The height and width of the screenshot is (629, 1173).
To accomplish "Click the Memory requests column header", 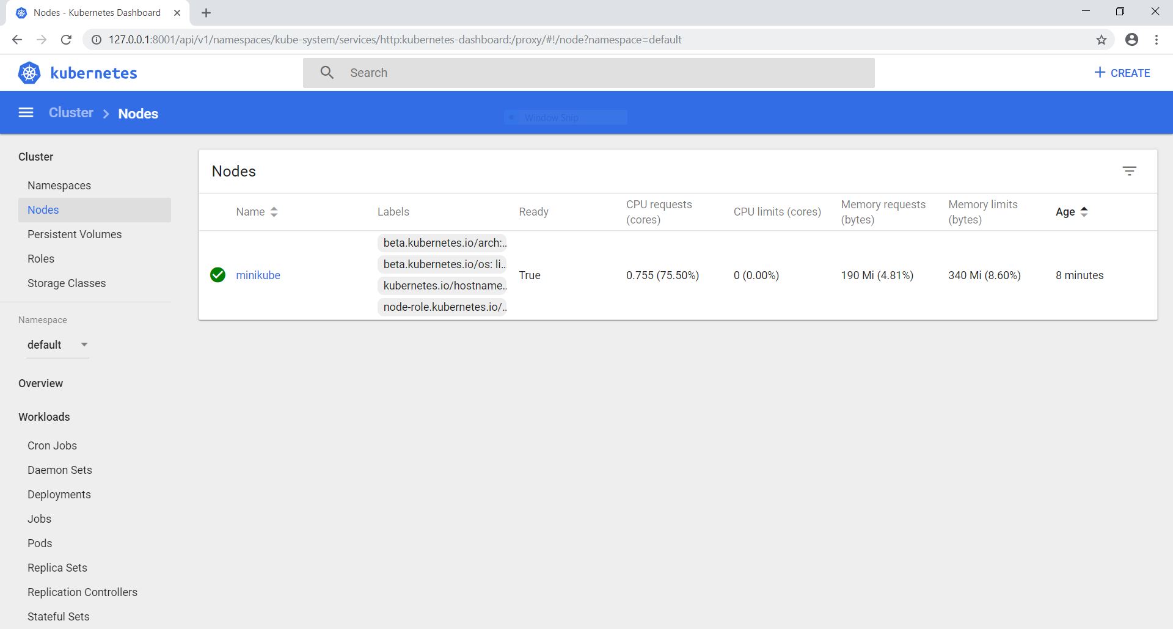I will pyautogui.click(x=883, y=212).
